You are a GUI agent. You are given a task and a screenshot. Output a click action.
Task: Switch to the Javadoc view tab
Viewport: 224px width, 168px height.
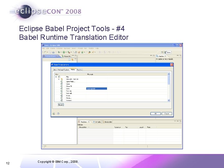point(97,122)
